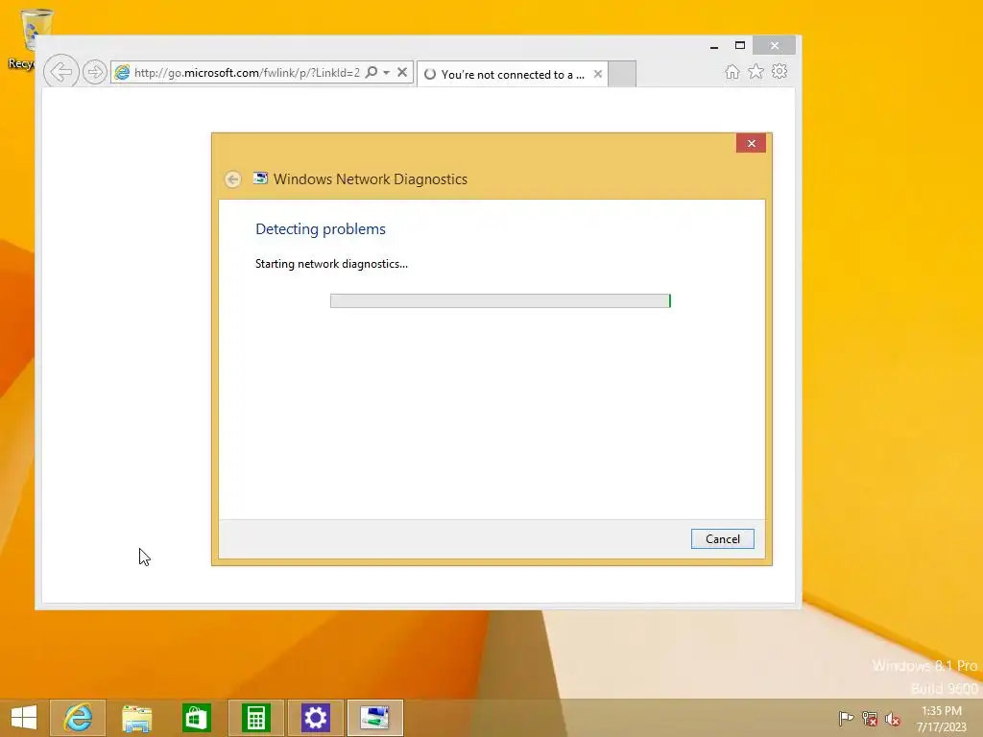Click the "Detecting problems" heading
983x737 pixels.
click(321, 229)
